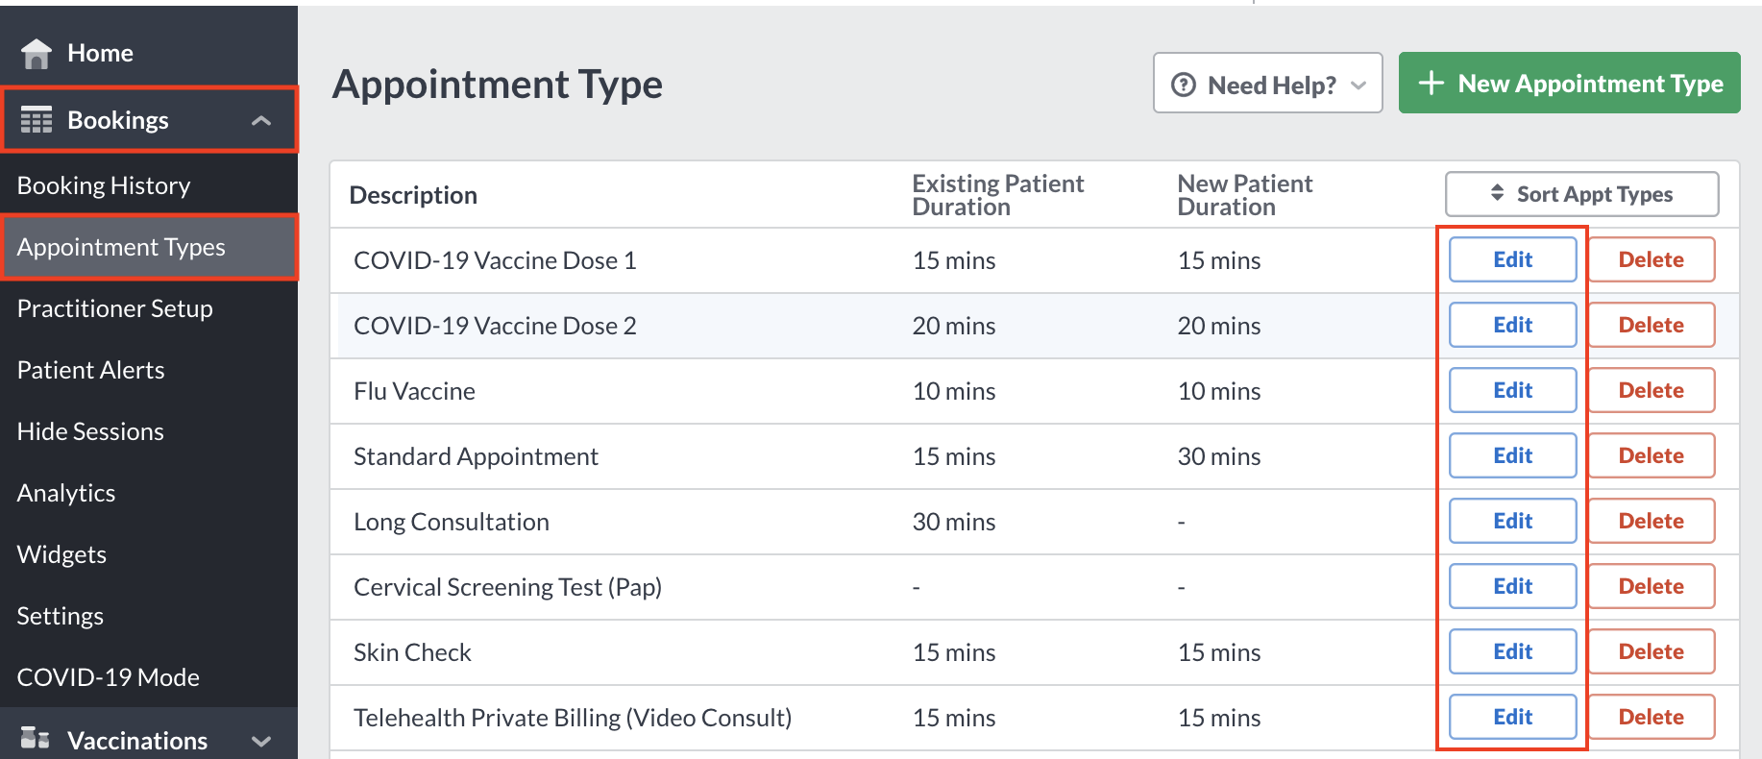This screenshot has height=759, width=1762.
Task: Click the sort arrows icon in Sort Appt Types
Action: point(1497,193)
